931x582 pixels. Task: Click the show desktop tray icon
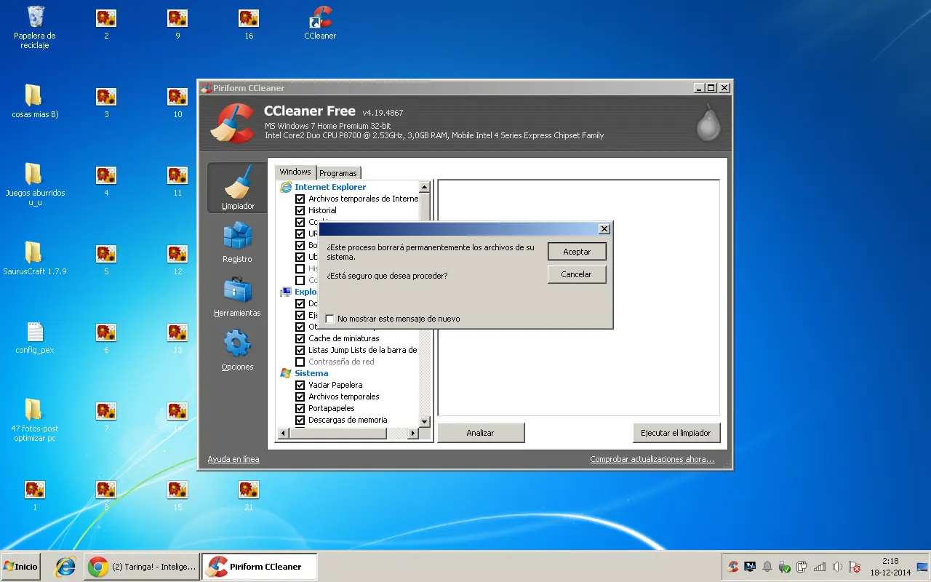tap(922, 567)
